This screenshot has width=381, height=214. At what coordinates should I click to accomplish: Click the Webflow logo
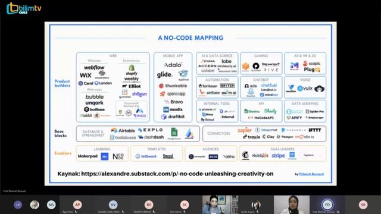[94, 67]
